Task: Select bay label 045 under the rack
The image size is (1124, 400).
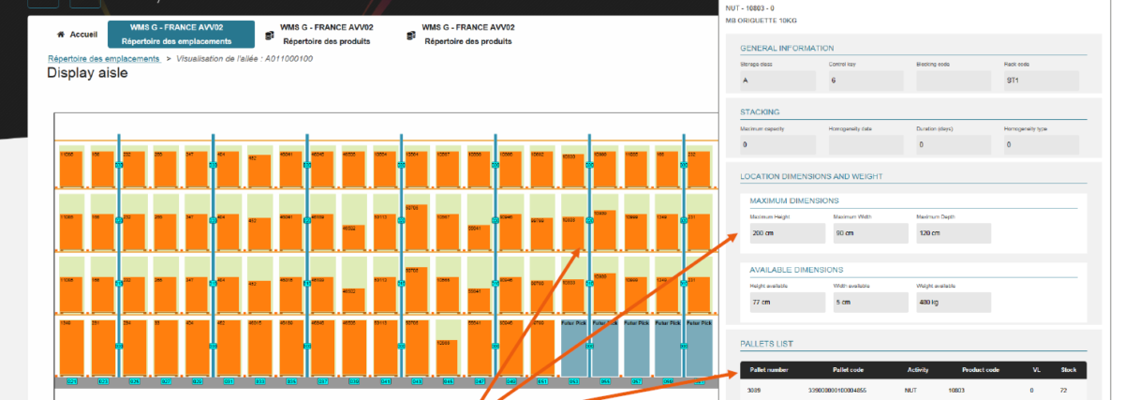Action: (x=448, y=382)
